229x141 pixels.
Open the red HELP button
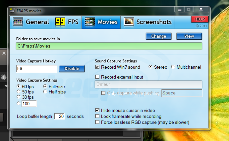click(x=200, y=19)
